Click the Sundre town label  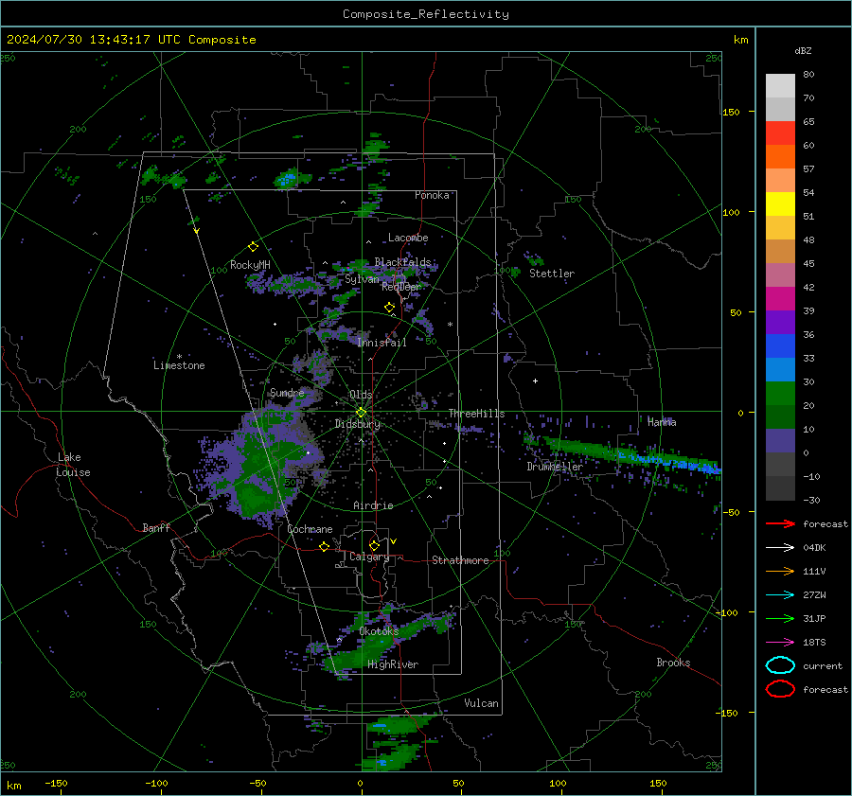click(x=287, y=392)
